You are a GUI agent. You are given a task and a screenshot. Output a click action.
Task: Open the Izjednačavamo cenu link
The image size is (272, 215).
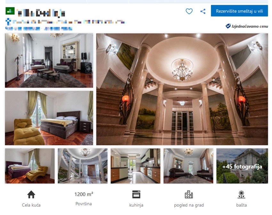[x=250, y=26]
